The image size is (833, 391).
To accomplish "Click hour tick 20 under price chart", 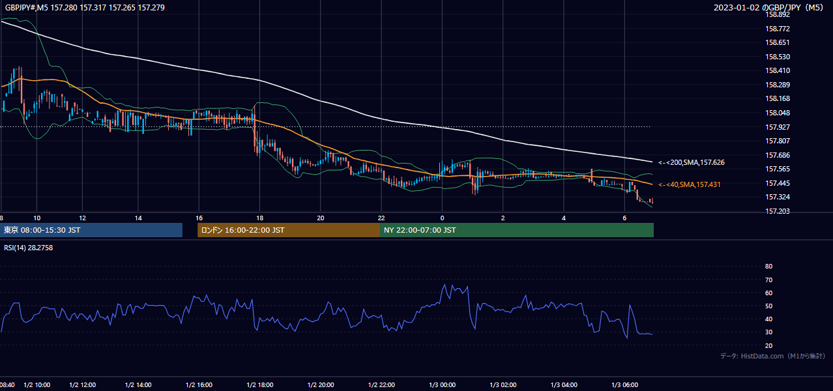I will pyautogui.click(x=321, y=218).
